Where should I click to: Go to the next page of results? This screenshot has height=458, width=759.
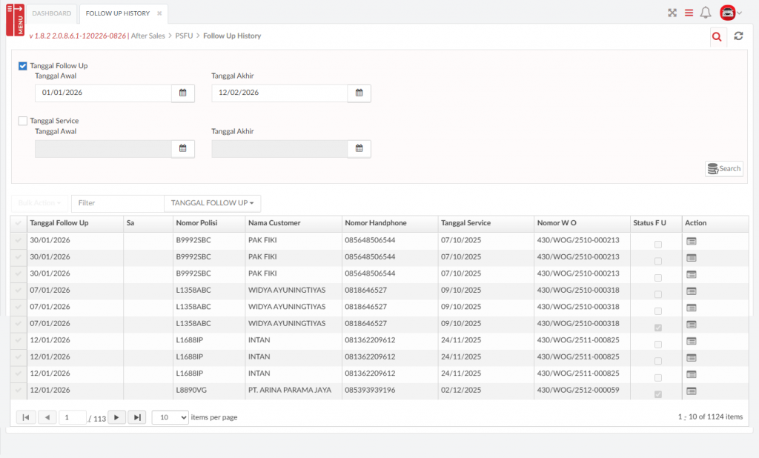(116, 417)
